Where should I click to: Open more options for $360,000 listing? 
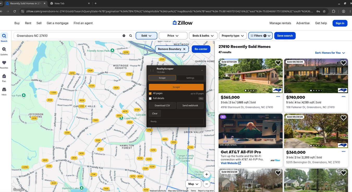pyautogui.click(x=343, y=152)
